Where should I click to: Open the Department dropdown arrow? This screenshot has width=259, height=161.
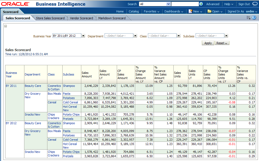tap(135, 36)
